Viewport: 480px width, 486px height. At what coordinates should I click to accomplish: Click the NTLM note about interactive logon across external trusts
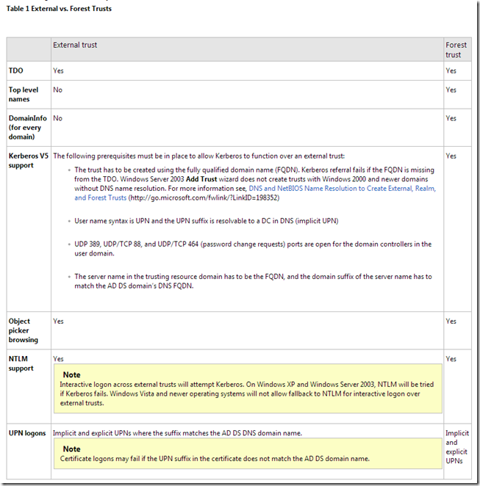pos(248,388)
